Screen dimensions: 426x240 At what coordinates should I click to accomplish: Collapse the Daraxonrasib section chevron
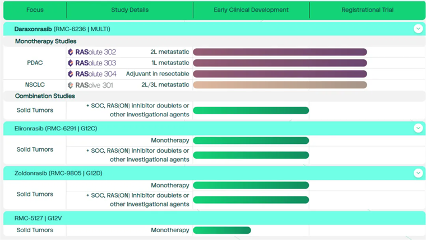[418, 28]
